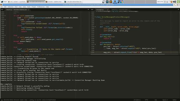Click the 'Connection Manager Initializing' console line
Image resolution: width=180 pixels, height=101 pixels.
pyautogui.click(x=23, y=59)
